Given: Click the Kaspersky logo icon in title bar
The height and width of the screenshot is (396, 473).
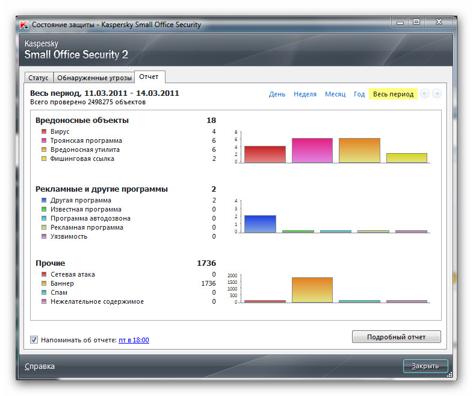Looking at the screenshot, I should point(23,25).
